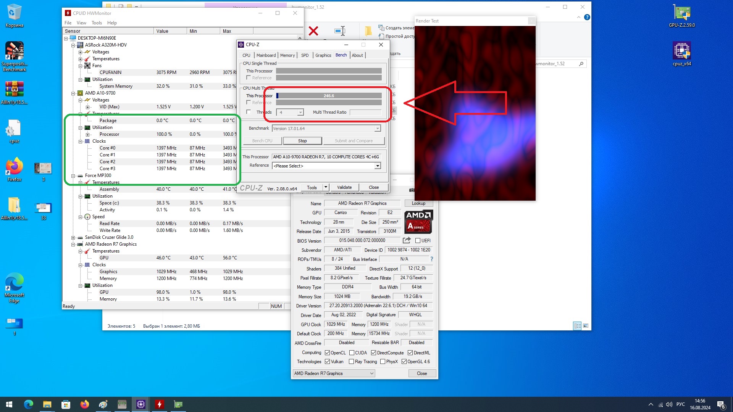Switch to the Mainboard tab in CPU-Z
Viewport: 733px width, 412px height.
[266, 55]
